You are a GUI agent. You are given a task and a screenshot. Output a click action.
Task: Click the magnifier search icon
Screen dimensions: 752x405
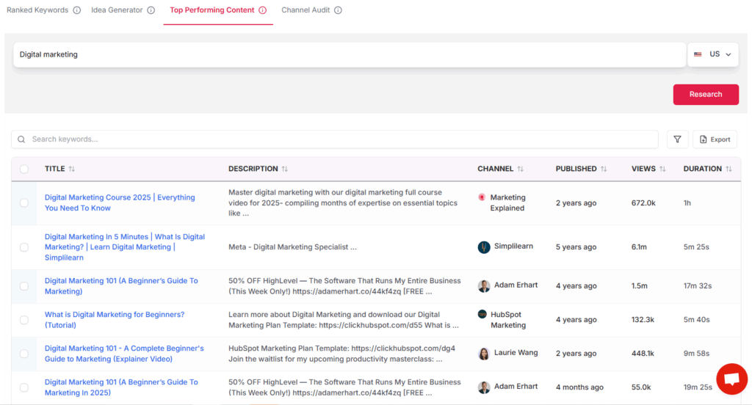21,139
